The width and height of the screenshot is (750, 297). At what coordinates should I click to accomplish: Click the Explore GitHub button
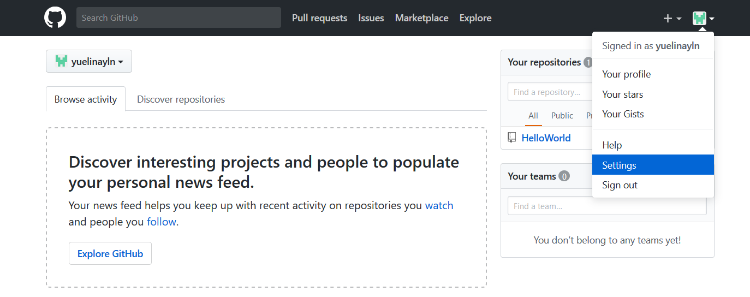tap(110, 253)
